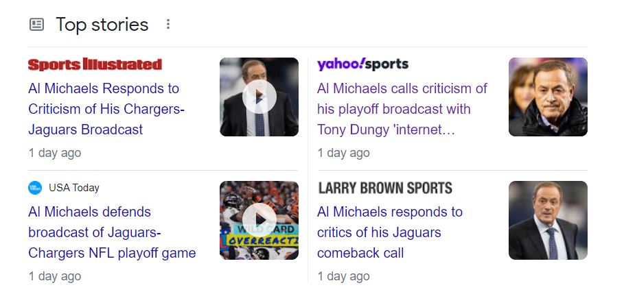Click the Yahoo Sports logo
This screenshot has height=294, width=624.
[x=362, y=64]
